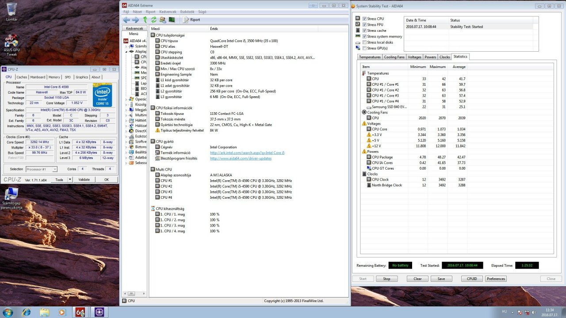Click the Clear button
This screenshot has width=566, height=318.
(417, 279)
